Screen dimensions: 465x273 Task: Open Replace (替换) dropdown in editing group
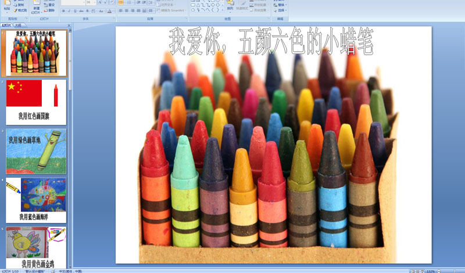point(280,5)
